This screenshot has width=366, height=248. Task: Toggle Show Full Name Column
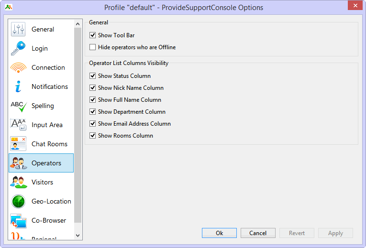[x=93, y=100]
